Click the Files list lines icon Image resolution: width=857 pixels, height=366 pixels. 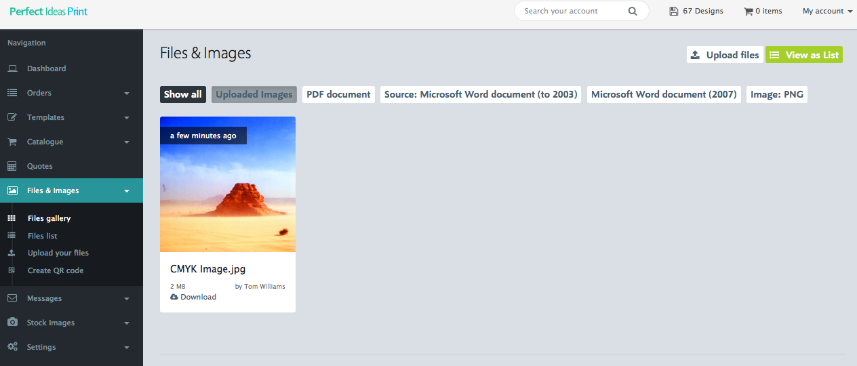12,236
